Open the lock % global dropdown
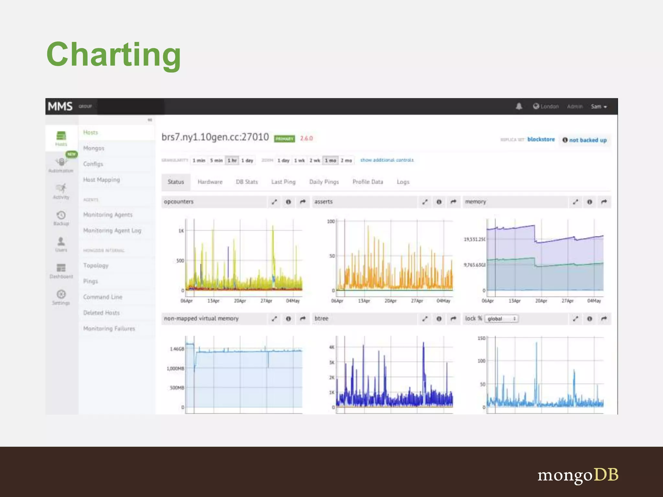 pyautogui.click(x=501, y=319)
